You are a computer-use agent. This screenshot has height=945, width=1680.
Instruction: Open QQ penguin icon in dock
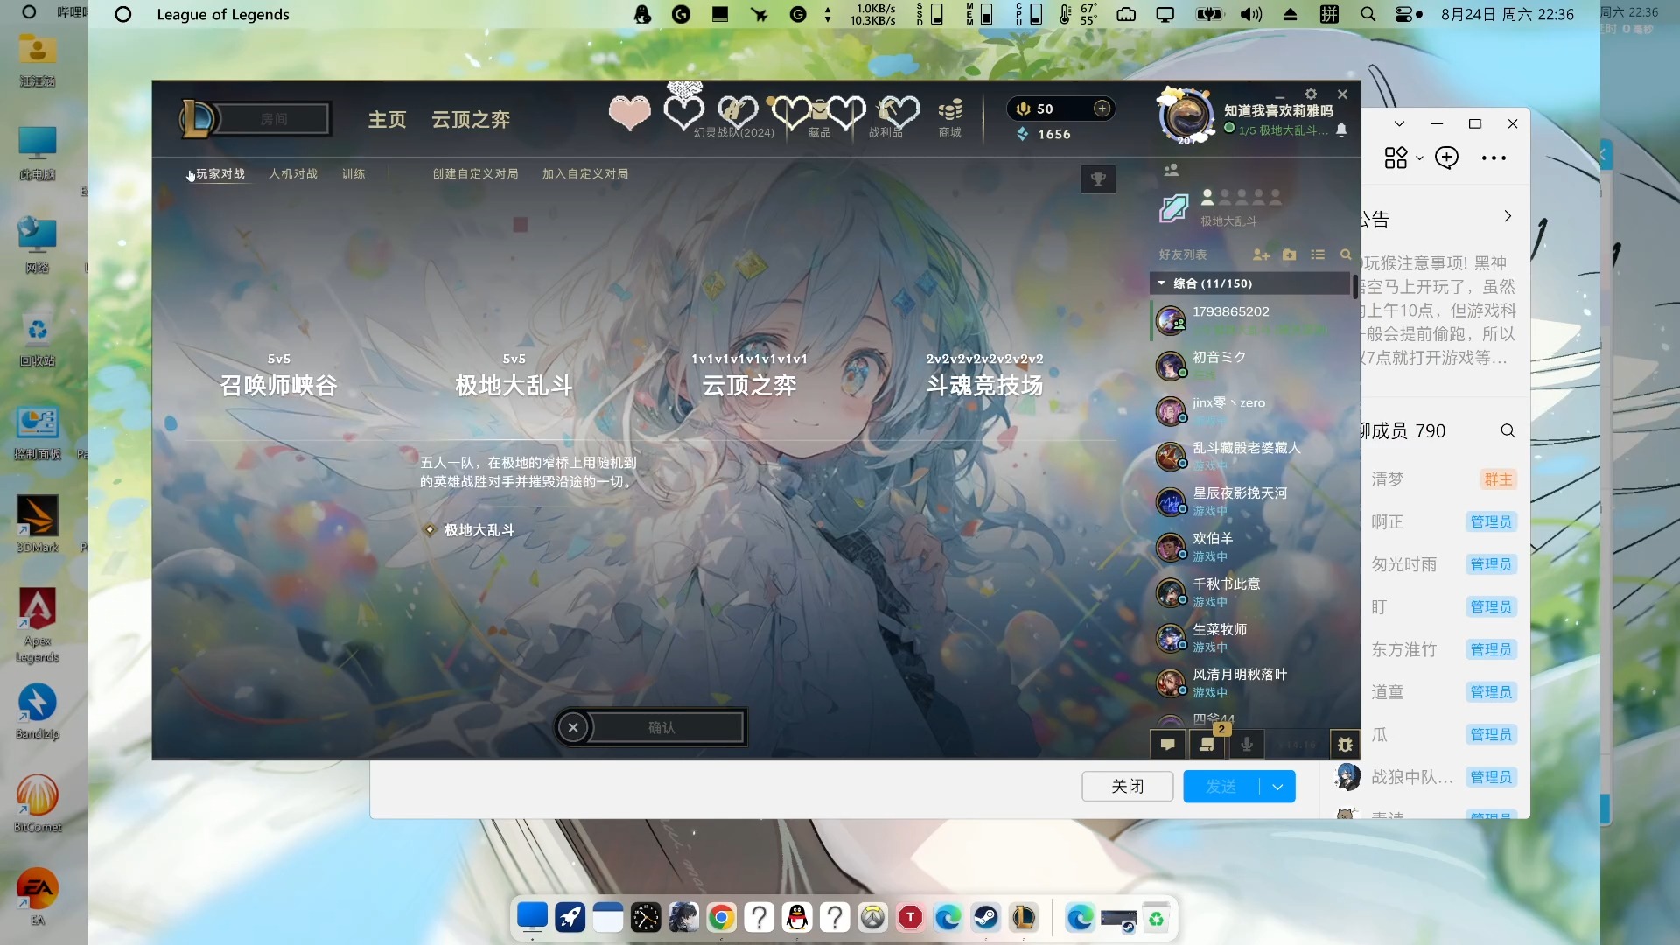tap(796, 917)
